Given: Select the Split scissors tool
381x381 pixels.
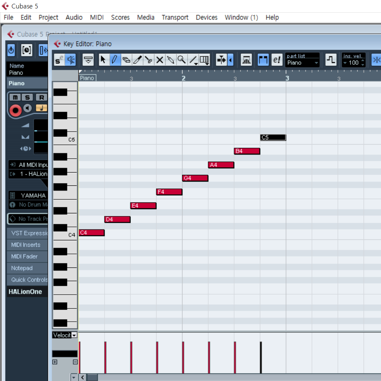Looking at the screenshot, I should 149,60.
